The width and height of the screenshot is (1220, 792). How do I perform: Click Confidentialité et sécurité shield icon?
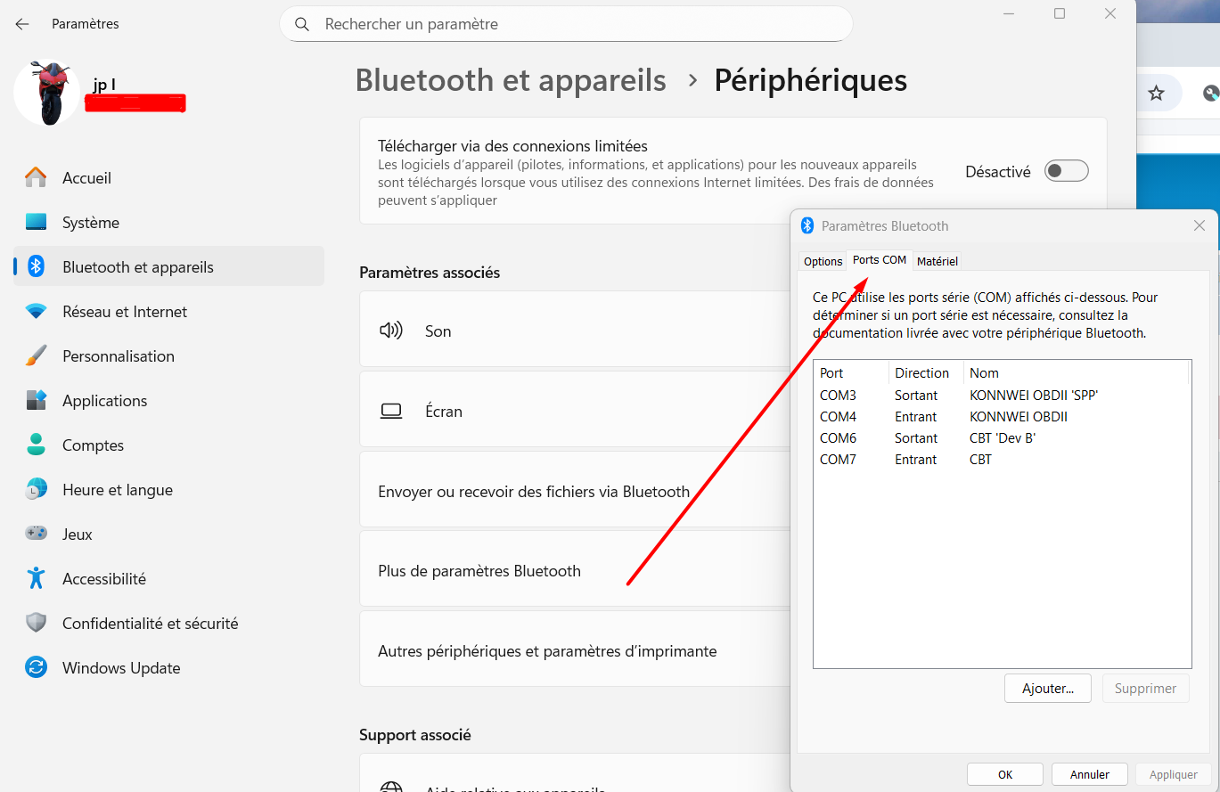36,624
